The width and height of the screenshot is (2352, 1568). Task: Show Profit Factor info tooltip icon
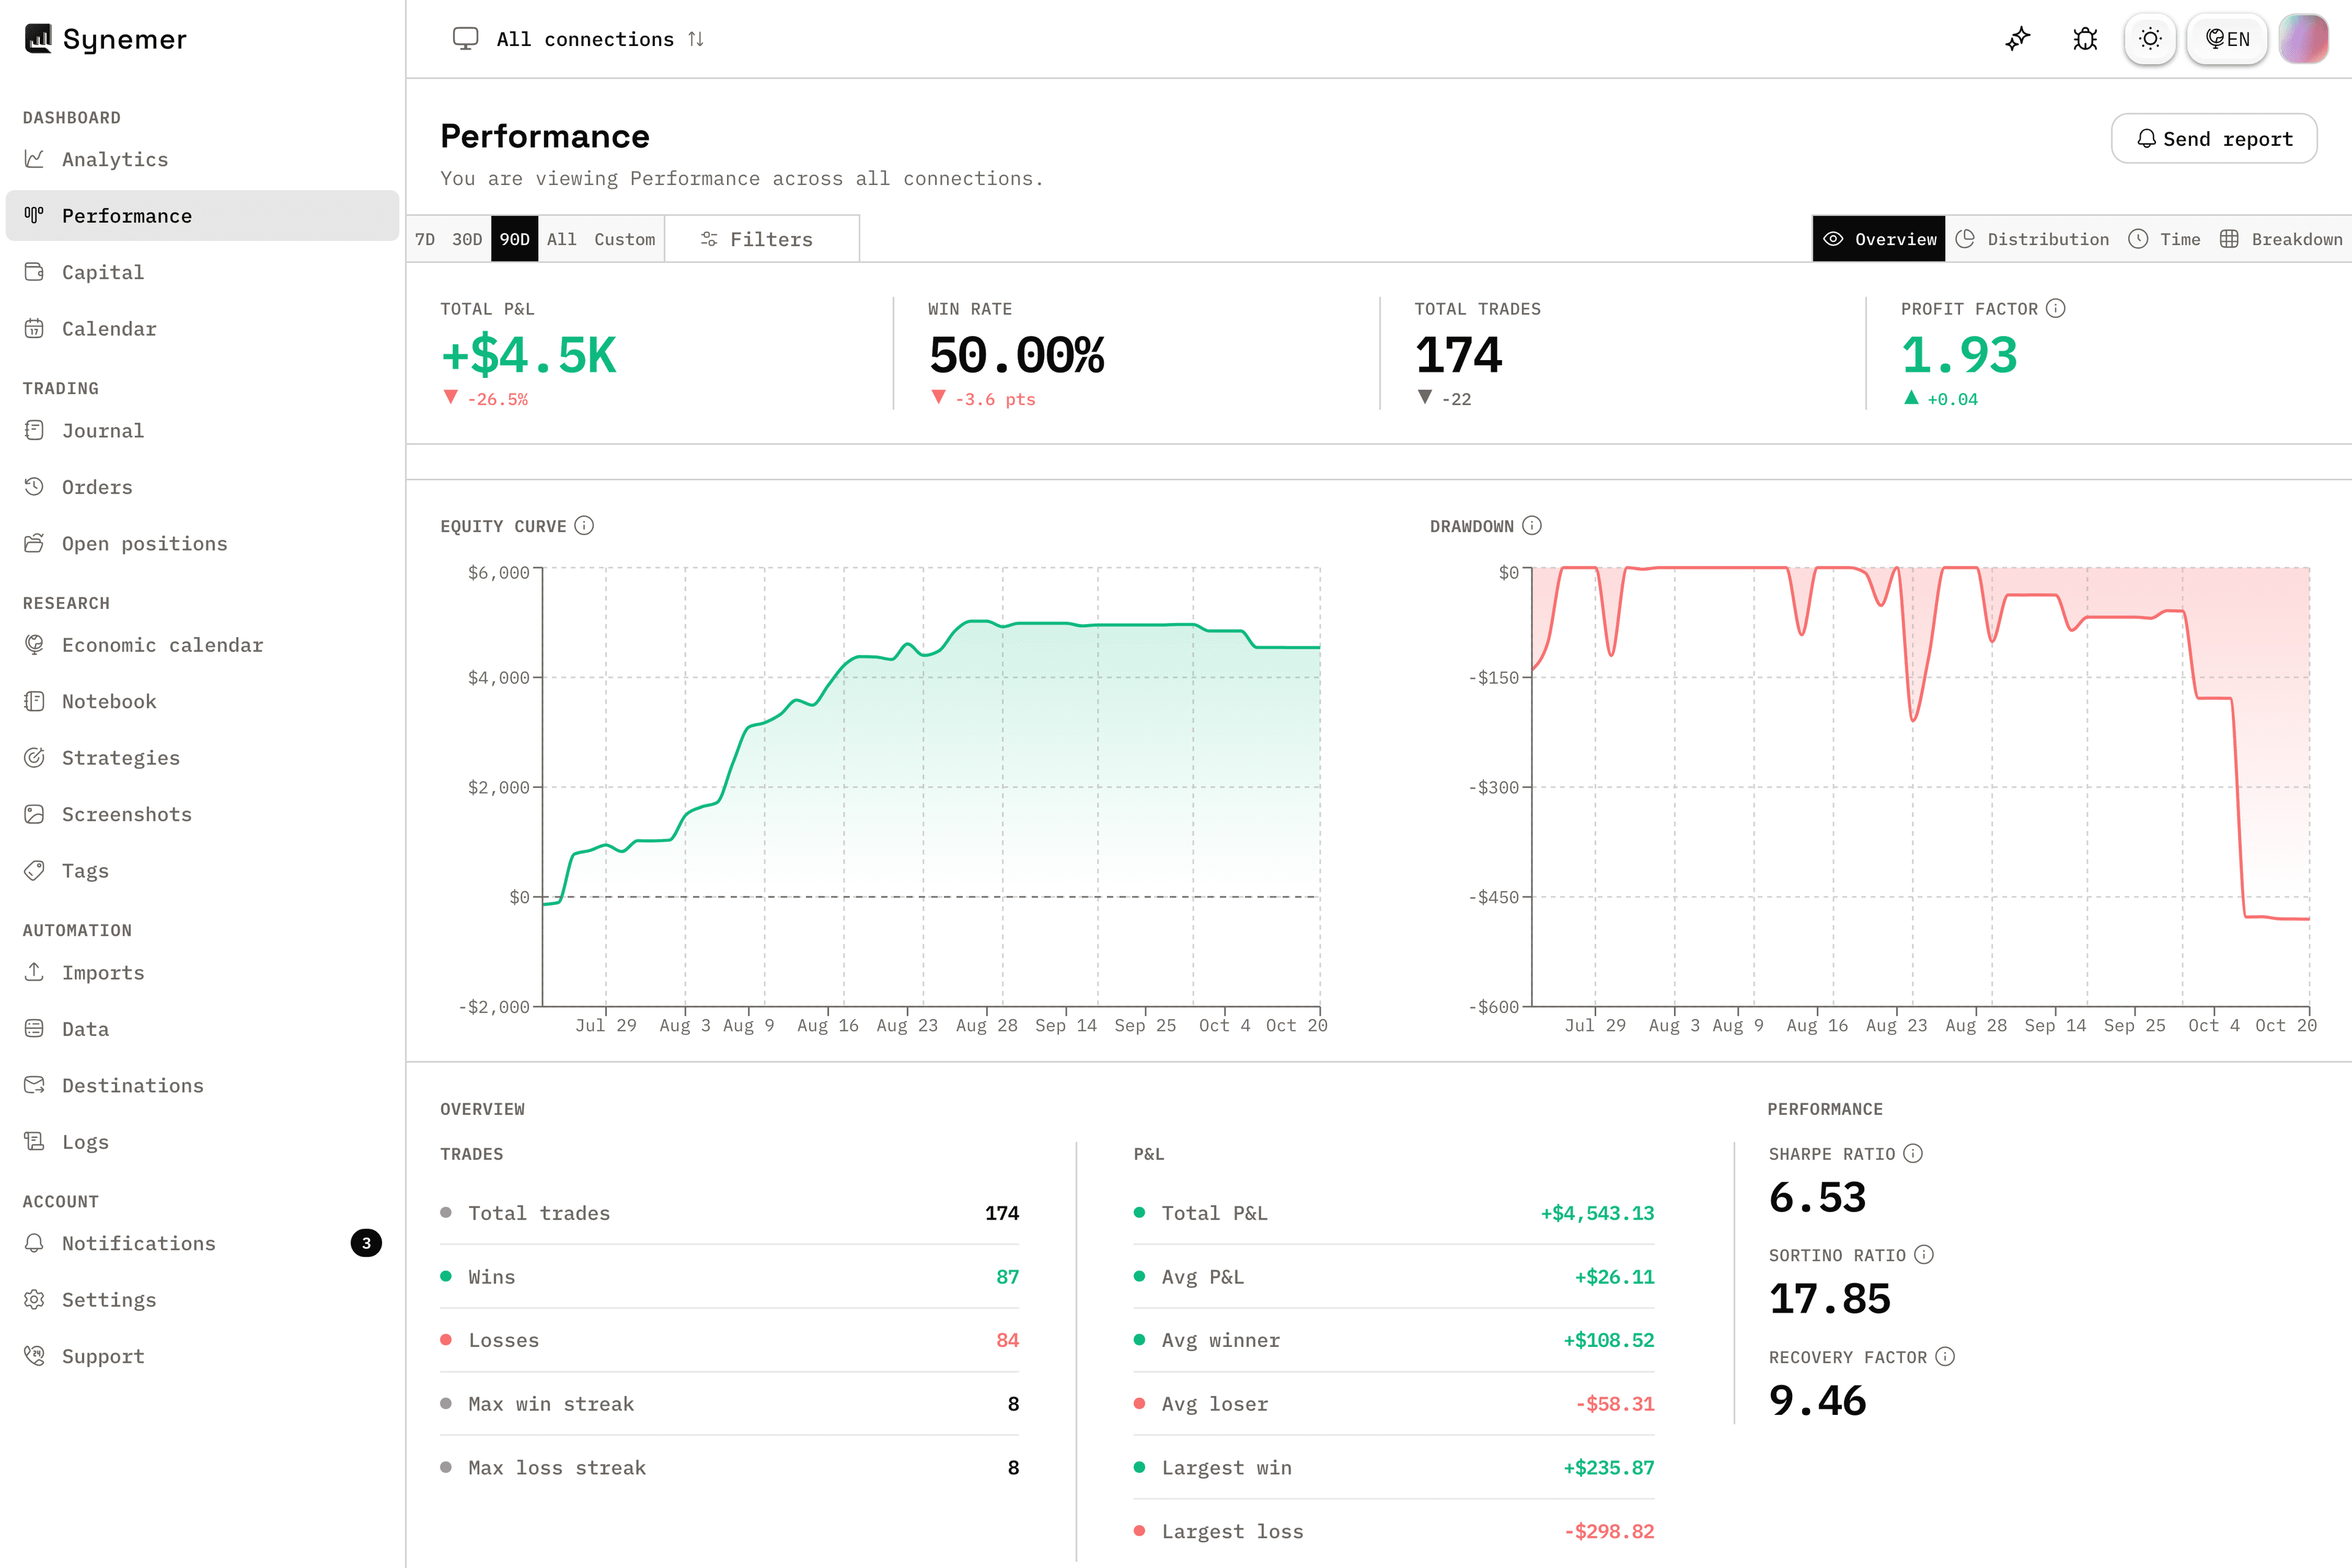point(2055,308)
